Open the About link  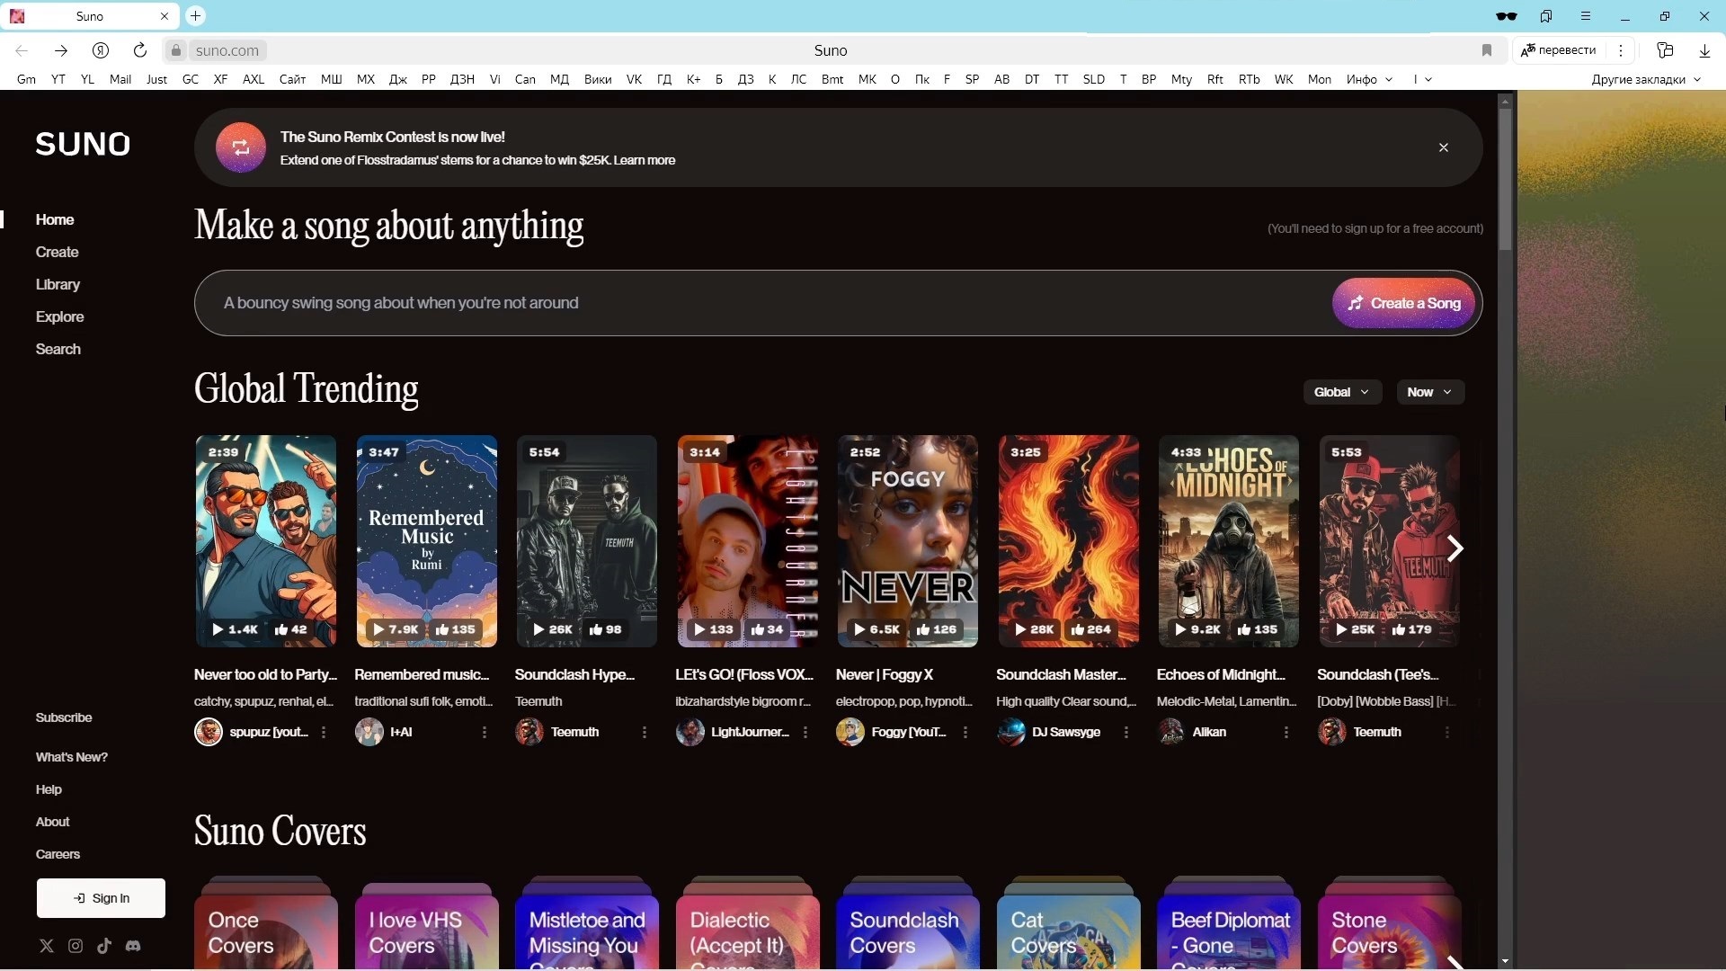point(52,822)
